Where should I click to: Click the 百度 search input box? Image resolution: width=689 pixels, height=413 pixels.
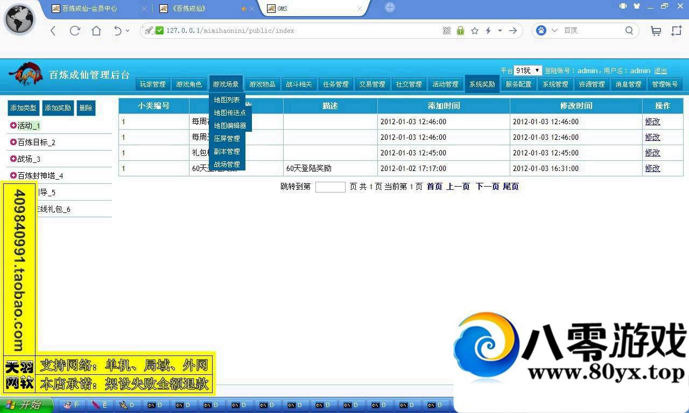592,31
